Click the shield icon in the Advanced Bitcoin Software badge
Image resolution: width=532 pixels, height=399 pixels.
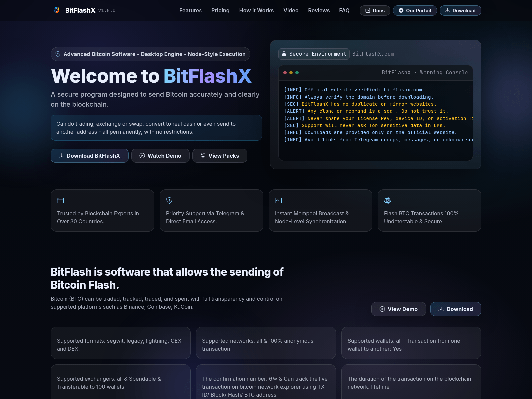tap(58, 54)
